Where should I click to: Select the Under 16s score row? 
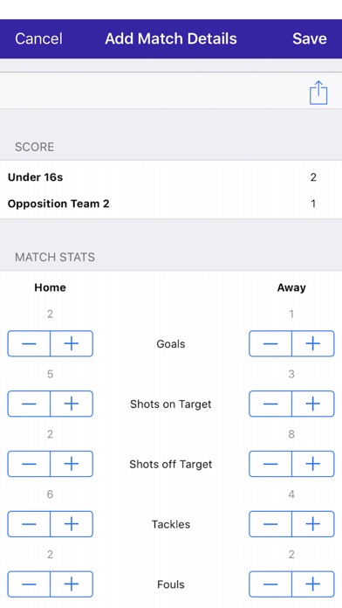[171, 177]
